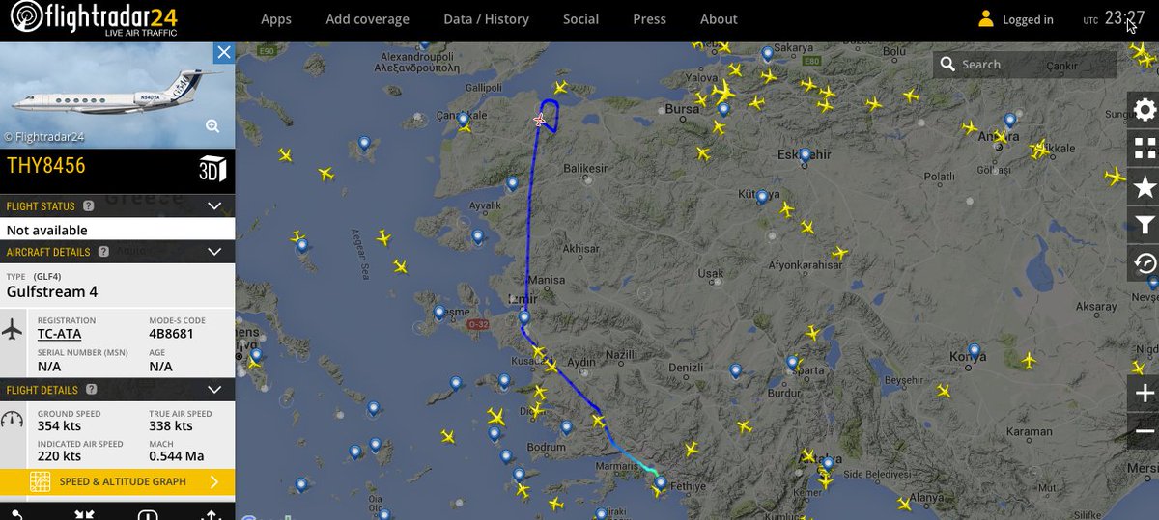Switch to 3D view
This screenshot has height=520, width=1159.
(212, 168)
